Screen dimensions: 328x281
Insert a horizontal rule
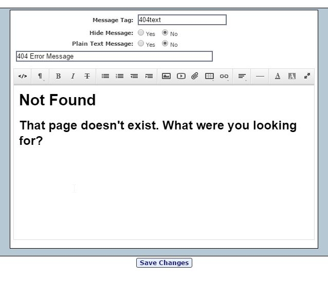[x=260, y=76]
